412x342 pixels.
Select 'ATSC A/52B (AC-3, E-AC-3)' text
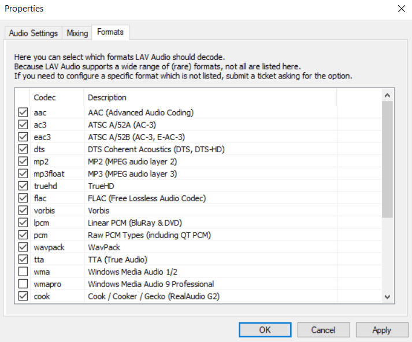[x=136, y=137]
